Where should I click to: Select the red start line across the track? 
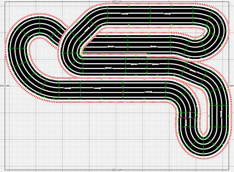point(188,118)
